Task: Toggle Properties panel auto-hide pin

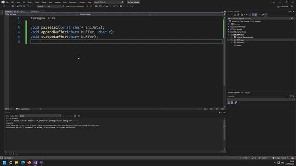Action: [291, 96]
